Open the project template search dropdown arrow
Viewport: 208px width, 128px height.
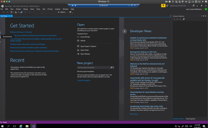click(x=113, y=67)
